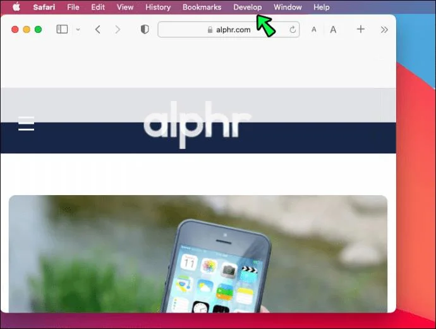The width and height of the screenshot is (436, 329).
Task: Open the alphr hamburger menu
Action: (x=27, y=124)
